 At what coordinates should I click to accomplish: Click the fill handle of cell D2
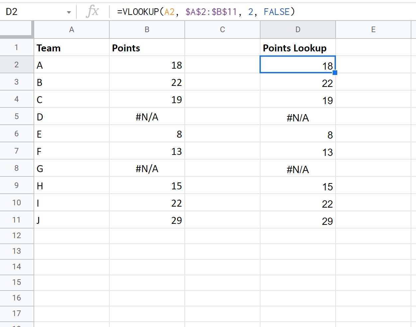point(335,73)
